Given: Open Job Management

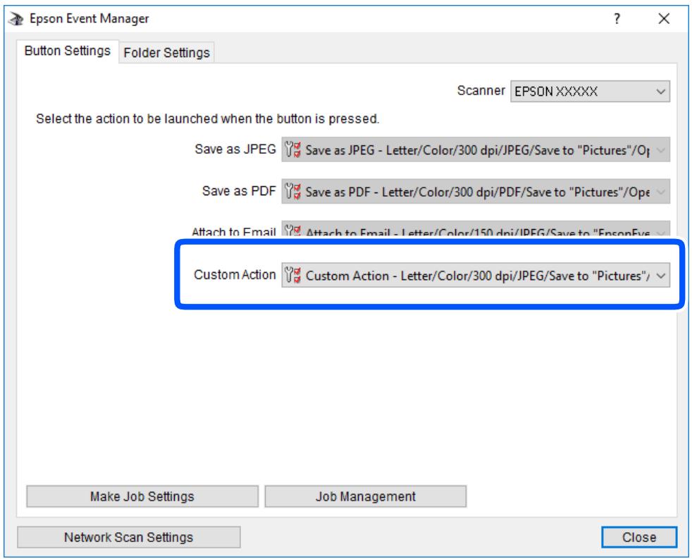Looking at the screenshot, I should pyautogui.click(x=366, y=496).
